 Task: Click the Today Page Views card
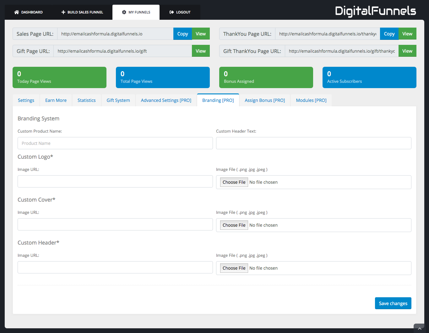click(x=59, y=77)
